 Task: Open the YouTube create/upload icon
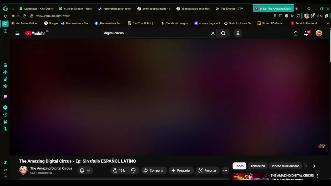tap(296, 33)
